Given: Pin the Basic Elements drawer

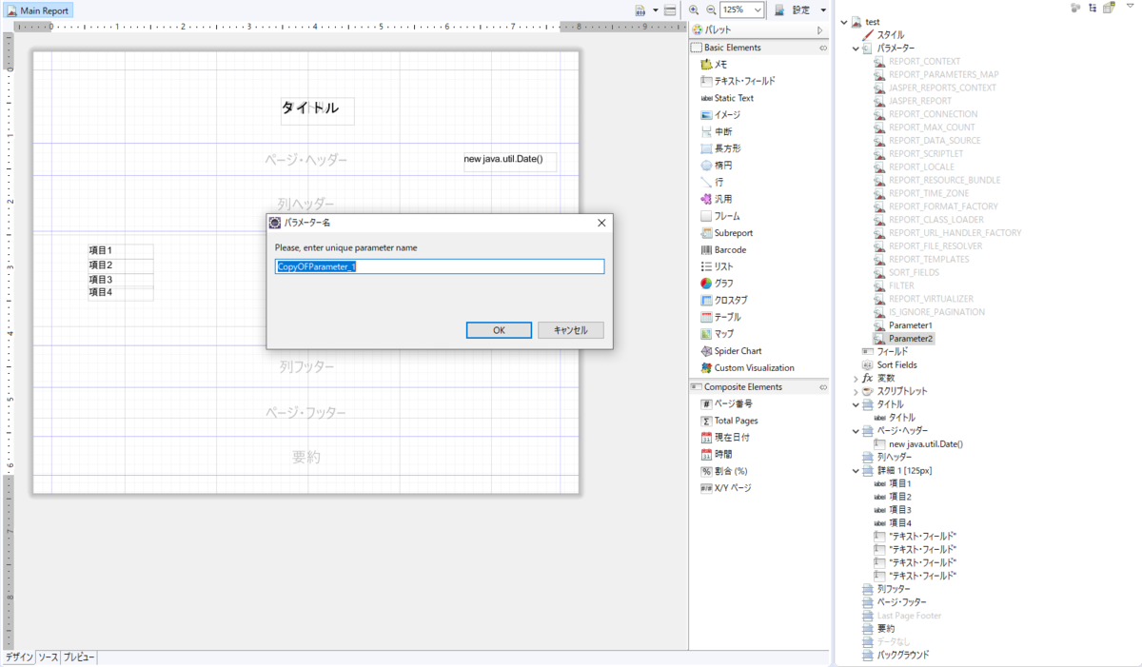Looking at the screenshot, I should (x=823, y=47).
